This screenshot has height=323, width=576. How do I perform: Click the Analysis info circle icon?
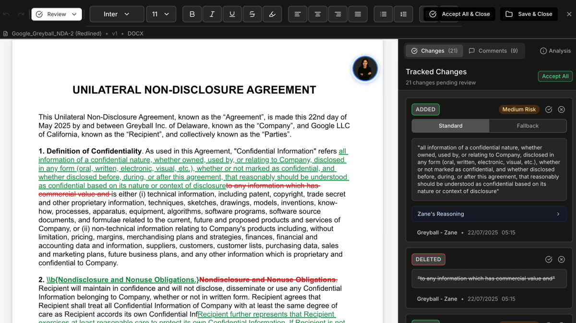(x=543, y=51)
